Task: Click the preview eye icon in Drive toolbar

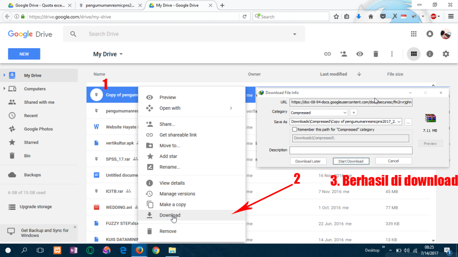Action: tap(360, 54)
